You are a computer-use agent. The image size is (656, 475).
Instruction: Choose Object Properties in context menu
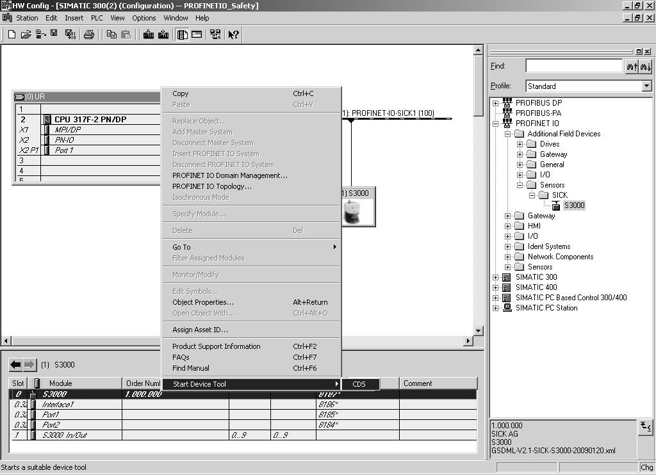251,302
